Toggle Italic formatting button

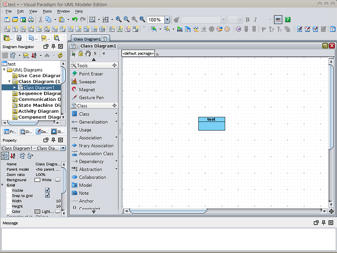256,20
